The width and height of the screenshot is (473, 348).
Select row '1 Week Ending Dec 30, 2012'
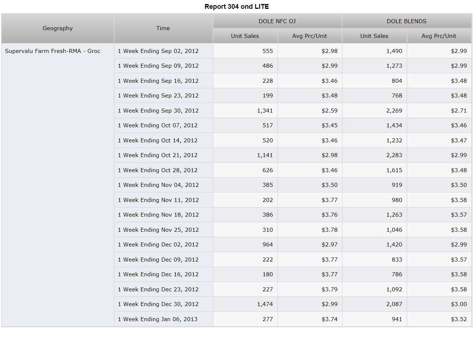(163, 304)
